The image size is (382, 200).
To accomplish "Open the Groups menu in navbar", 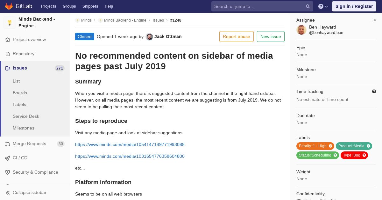I will coord(69,6).
